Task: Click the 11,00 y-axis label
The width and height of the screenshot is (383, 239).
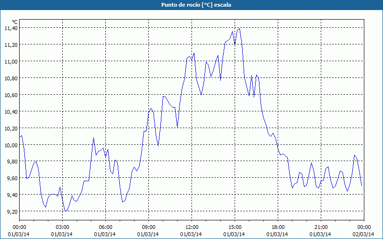Action: coord(11,62)
